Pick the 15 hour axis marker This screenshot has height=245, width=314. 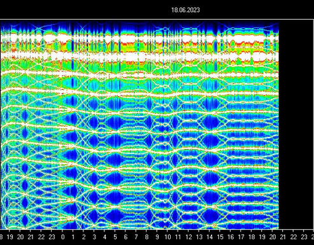[x=220, y=237]
